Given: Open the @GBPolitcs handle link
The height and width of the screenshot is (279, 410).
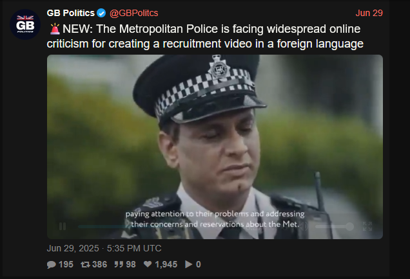Looking at the screenshot, I should tap(133, 13).
